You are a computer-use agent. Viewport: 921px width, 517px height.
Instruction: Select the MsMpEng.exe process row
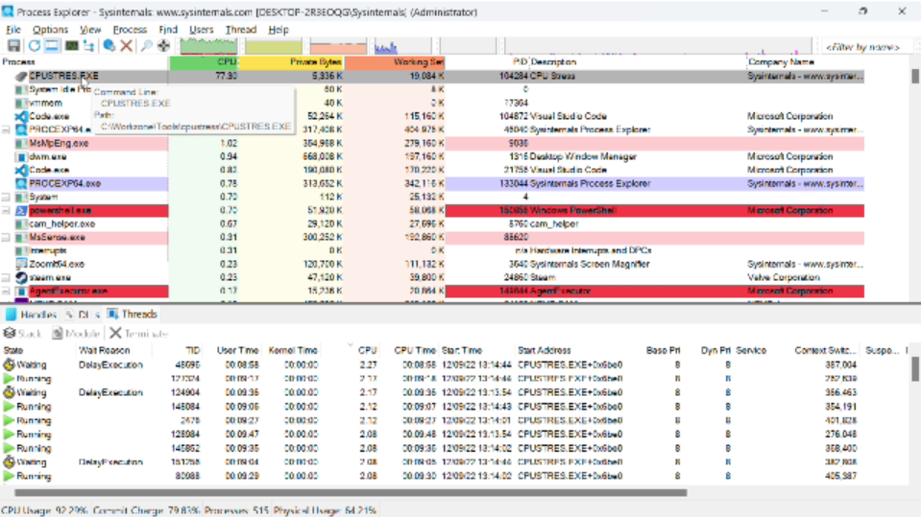(432, 143)
